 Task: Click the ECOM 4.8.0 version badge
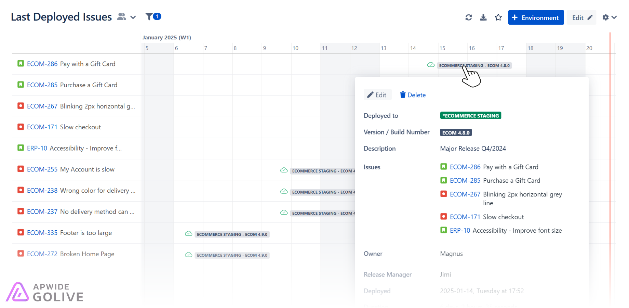456,133
